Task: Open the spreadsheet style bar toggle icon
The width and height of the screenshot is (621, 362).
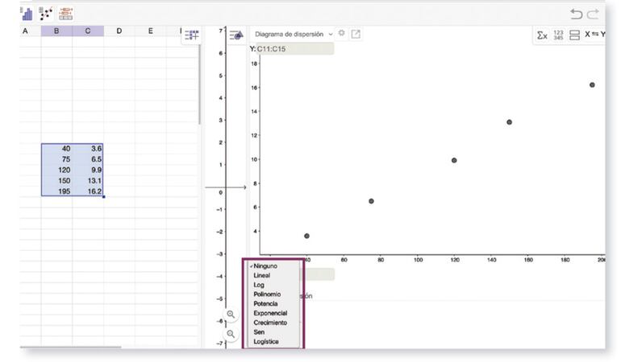Action: click(x=192, y=35)
